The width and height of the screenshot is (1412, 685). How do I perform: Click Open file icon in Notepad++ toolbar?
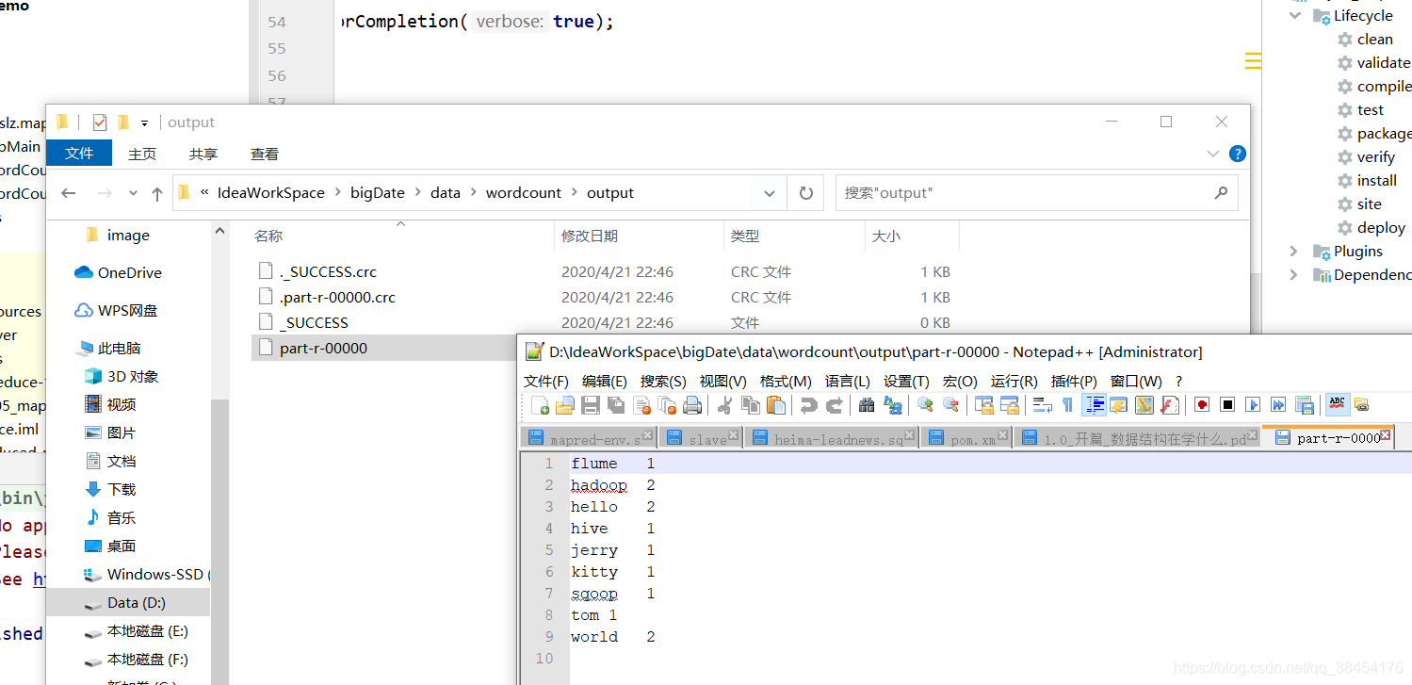tap(565, 405)
